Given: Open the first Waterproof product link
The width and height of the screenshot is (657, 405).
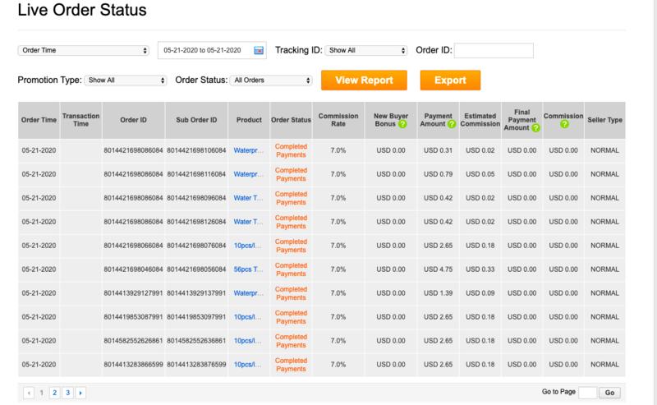Looking at the screenshot, I should [x=248, y=150].
